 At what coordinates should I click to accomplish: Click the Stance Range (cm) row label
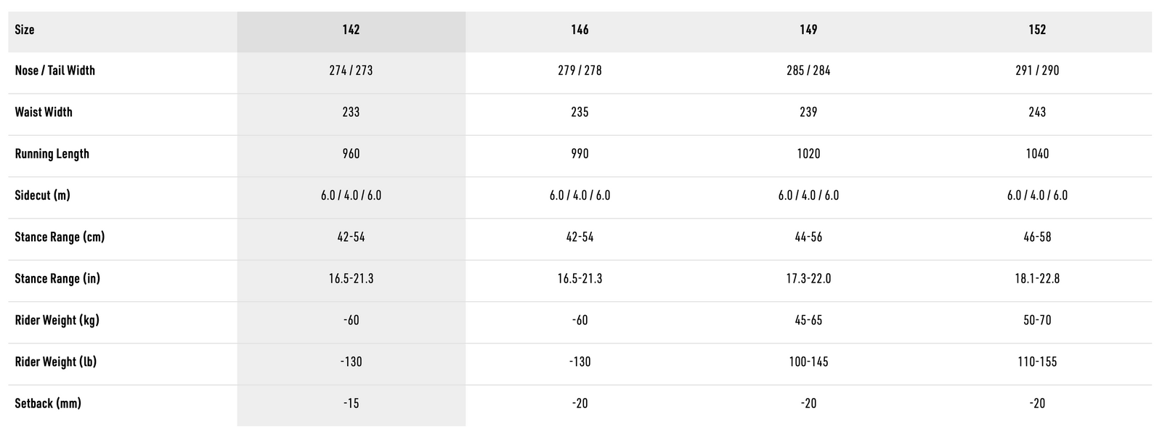60,237
